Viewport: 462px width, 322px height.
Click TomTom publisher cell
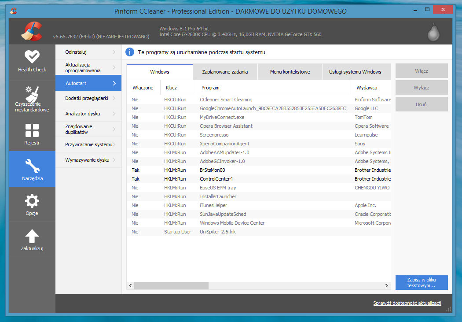point(363,117)
